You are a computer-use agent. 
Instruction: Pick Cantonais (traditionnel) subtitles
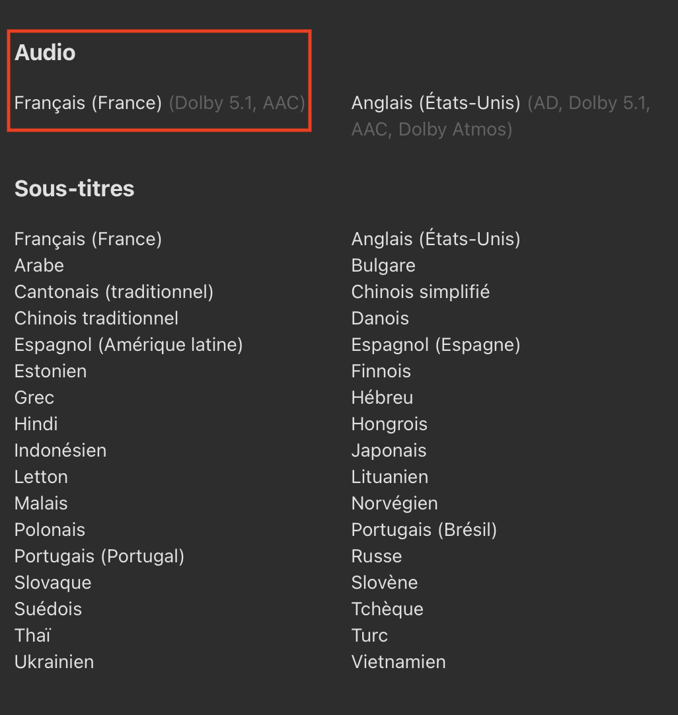click(114, 291)
